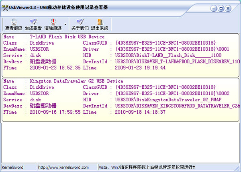
Task: Click 磁盘驱动器 DevDesc in T-LAND record
Action: pos(43,61)
